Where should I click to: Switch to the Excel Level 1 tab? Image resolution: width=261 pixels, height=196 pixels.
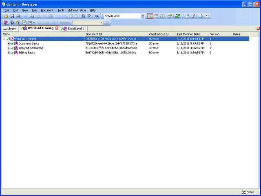(x=73, y=29)
